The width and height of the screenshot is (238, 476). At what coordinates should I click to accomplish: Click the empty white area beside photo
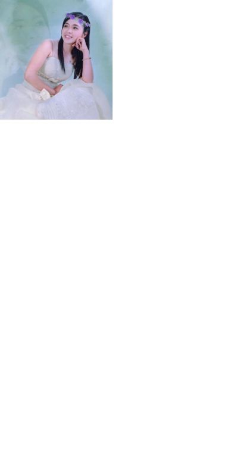(175, 59)
